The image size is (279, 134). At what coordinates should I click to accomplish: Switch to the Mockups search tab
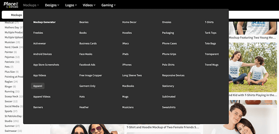point(16,15)
